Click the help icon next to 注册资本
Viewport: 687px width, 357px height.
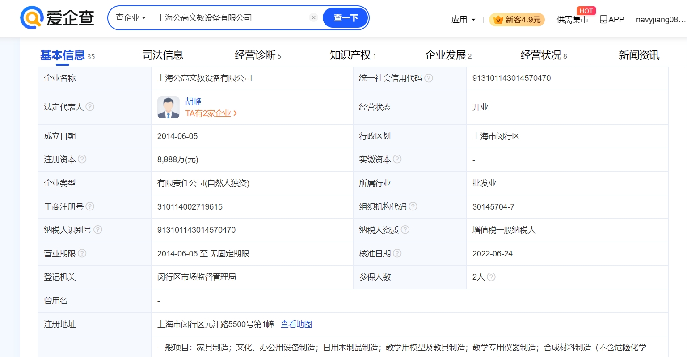[x=82, y=159]
